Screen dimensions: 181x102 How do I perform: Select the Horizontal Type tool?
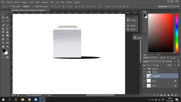coord(8,39)
